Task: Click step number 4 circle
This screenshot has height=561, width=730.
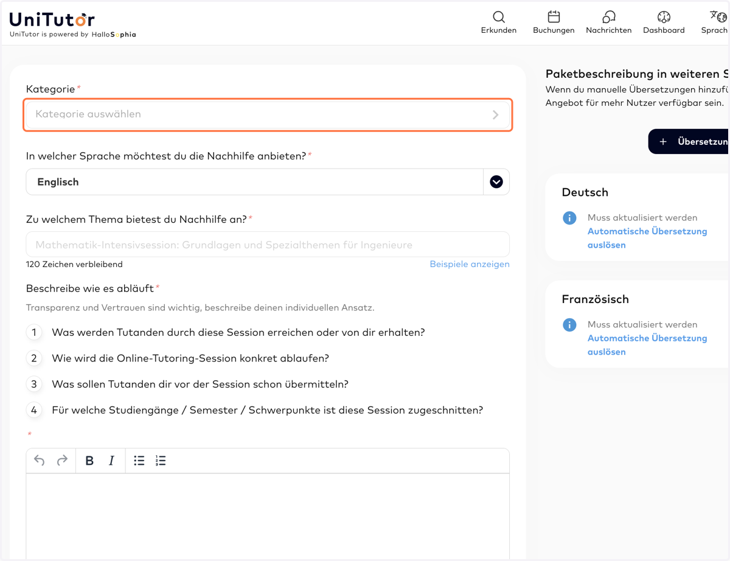Action: coord(34,410)
